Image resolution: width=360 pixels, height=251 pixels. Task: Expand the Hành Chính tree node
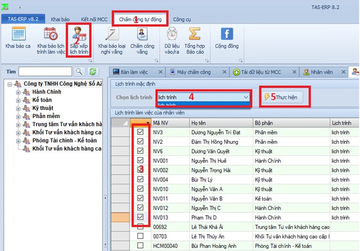[18, 92]
